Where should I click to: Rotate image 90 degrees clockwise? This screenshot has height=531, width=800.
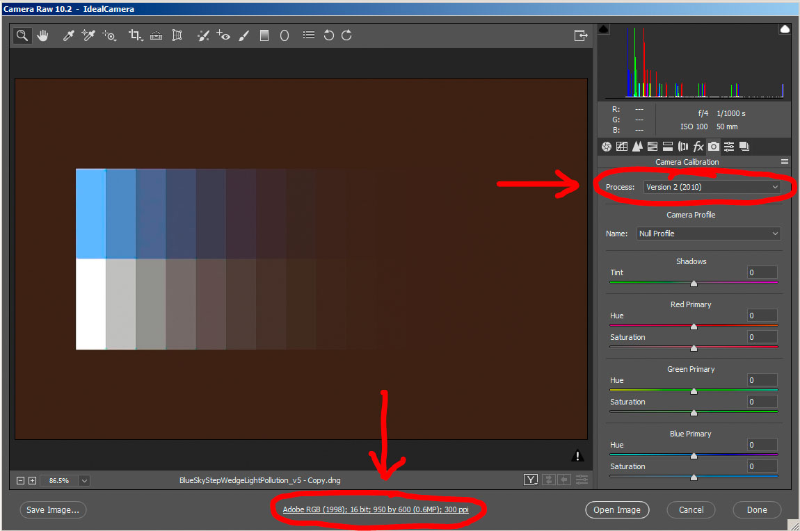coord(346,35)
